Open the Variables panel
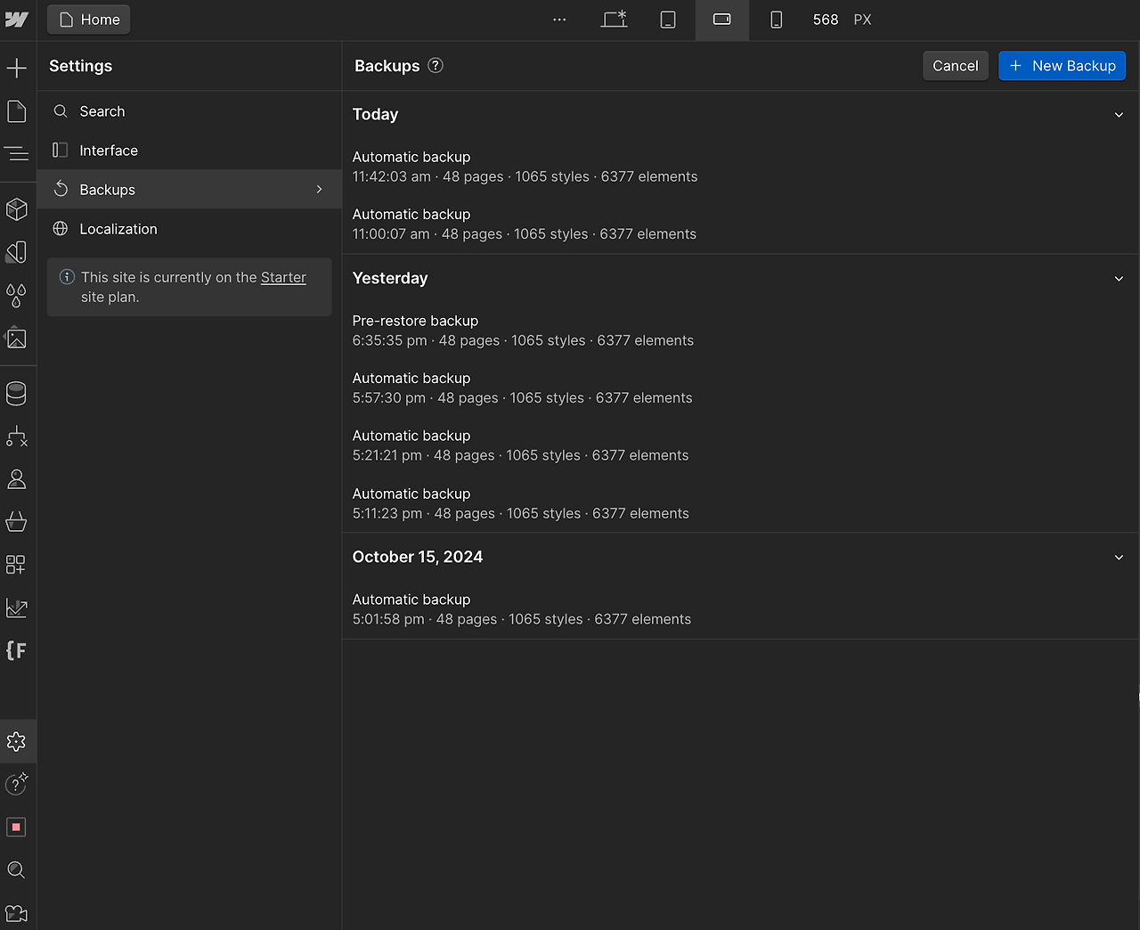This screenshot has width=1140, height=930. (17, 295)
